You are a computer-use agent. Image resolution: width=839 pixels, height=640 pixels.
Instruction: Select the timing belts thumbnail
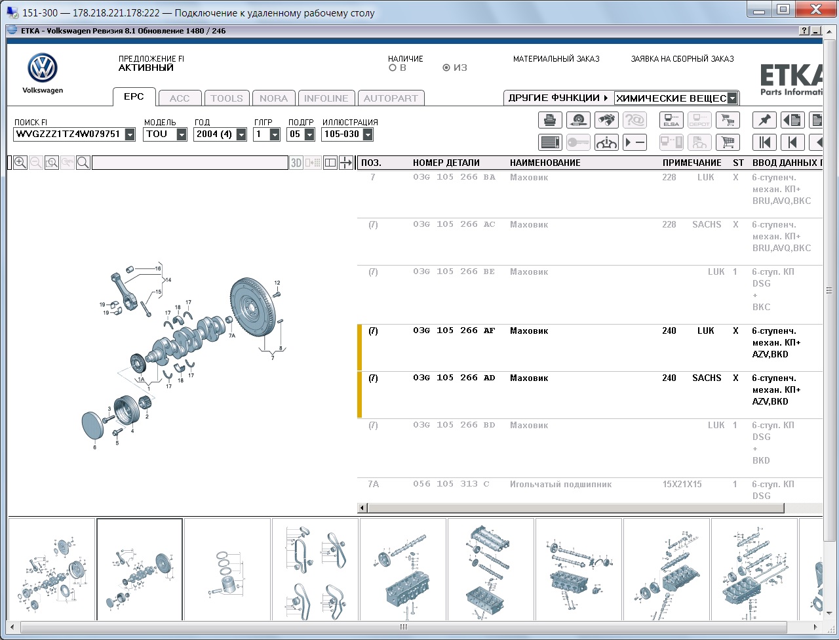click(x=315, y=569)
